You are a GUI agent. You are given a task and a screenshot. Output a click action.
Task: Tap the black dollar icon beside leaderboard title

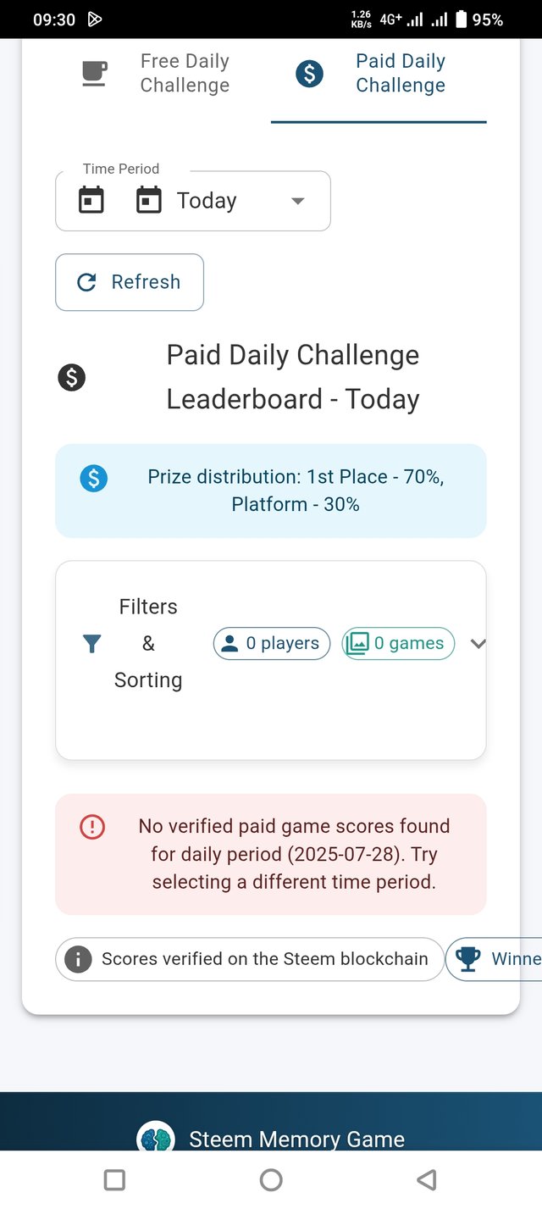[72, 377]
